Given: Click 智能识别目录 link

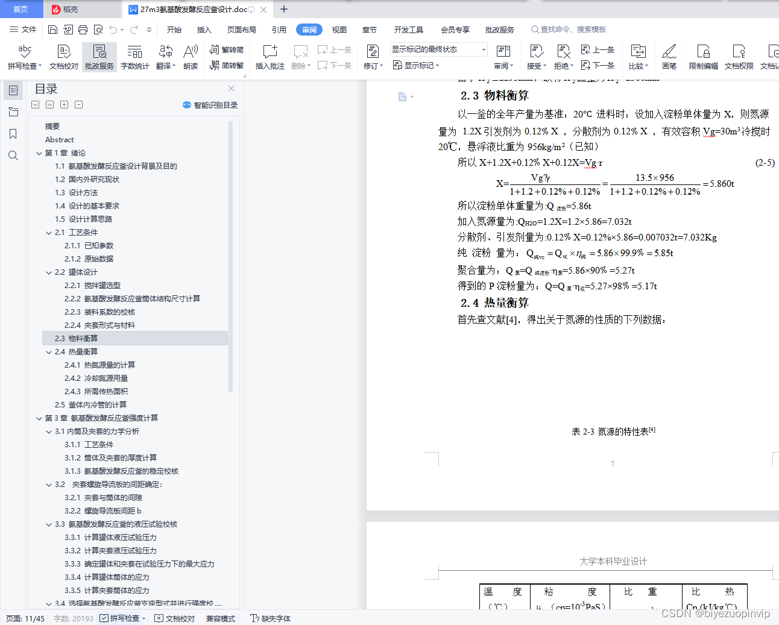Looking at the screenshot, I should 210,105.
